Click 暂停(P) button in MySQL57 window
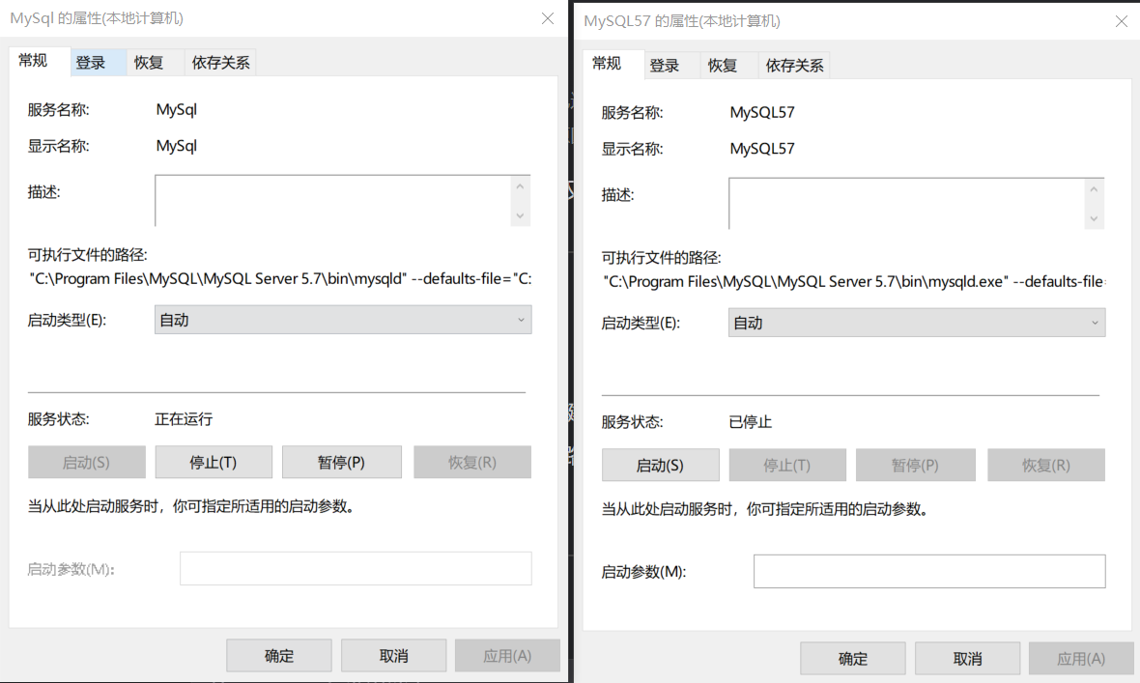Screen dimensions: 1140x683 tap(915, 465)
